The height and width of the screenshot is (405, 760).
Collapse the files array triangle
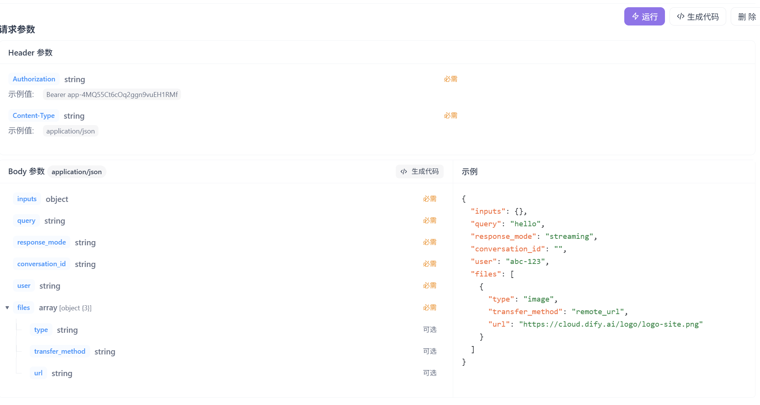[7, 308]
